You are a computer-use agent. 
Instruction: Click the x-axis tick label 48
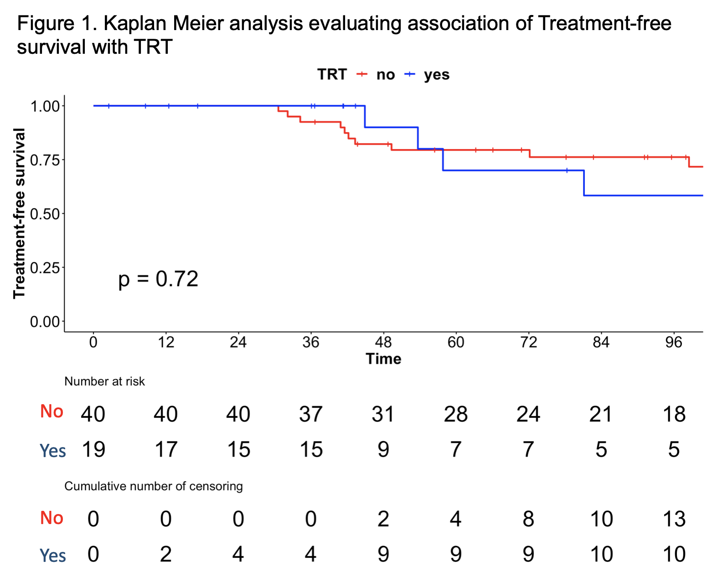(383, 342)
